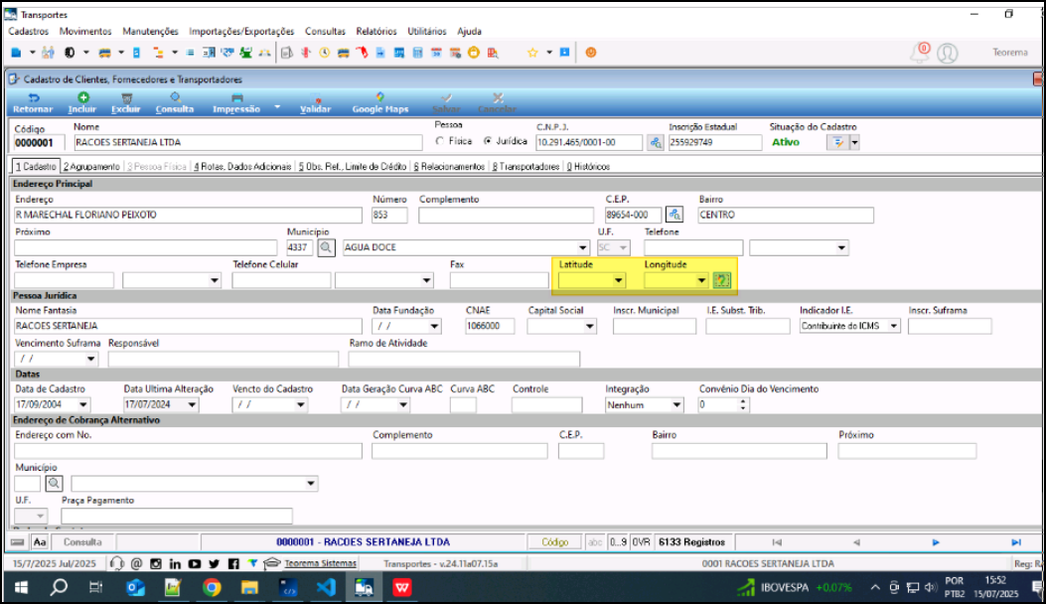Increase Convênio Dia do Vencimento value
Image resolution: width=1046 pixels, height=604 pixels.
[742, 401]
